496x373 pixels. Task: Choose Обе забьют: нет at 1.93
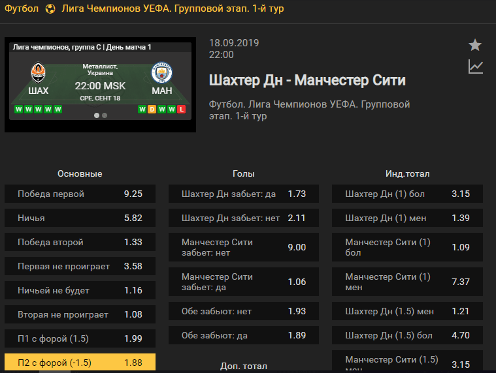pyautogui.click(x=244, y=311)
